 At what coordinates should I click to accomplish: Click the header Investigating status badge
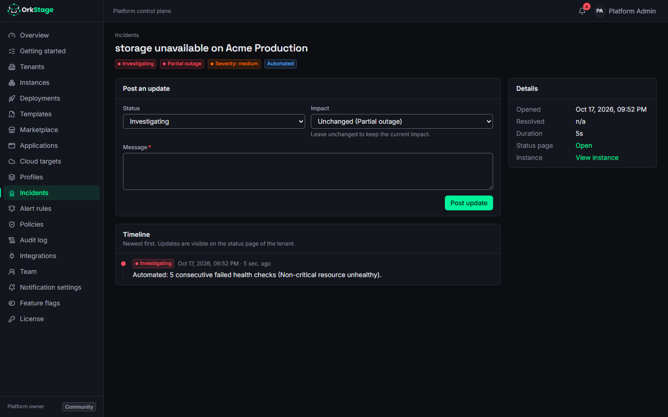(x=135, y=64)
